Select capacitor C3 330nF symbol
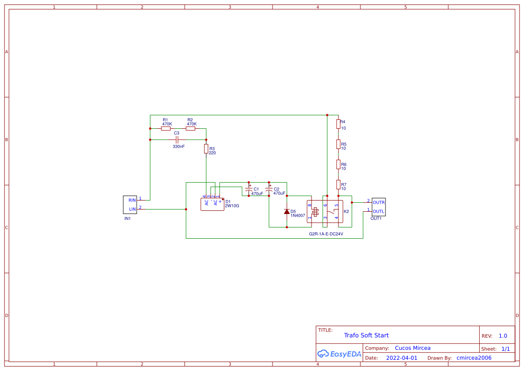Screen dimensions: 524x371 click(178, 140)
